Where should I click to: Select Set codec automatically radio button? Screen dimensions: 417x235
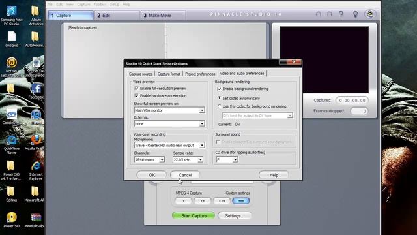(x=219, y=98)
